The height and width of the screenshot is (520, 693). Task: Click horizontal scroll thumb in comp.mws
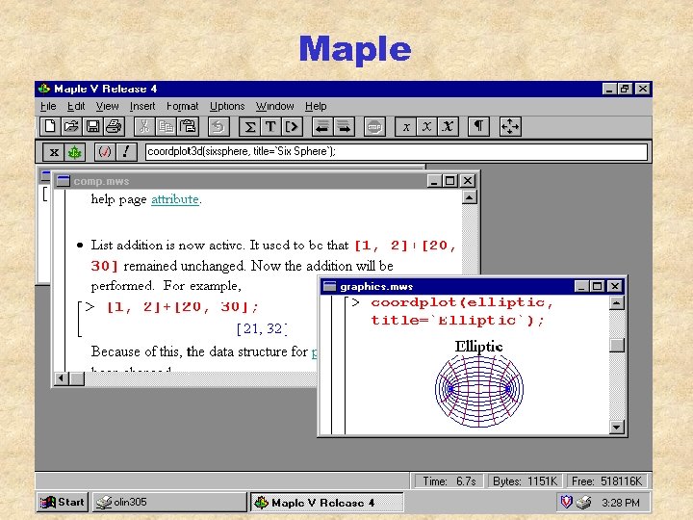click(x=77, y=378)
